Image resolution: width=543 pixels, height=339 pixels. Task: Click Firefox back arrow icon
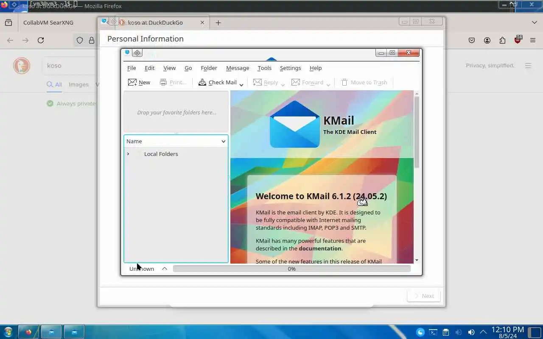coord(10,40)
